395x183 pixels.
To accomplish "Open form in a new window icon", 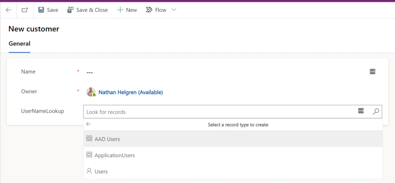I will click(25, 10).
